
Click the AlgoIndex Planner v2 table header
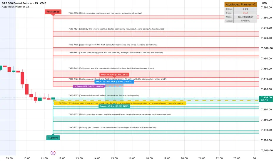coord(240,4)
